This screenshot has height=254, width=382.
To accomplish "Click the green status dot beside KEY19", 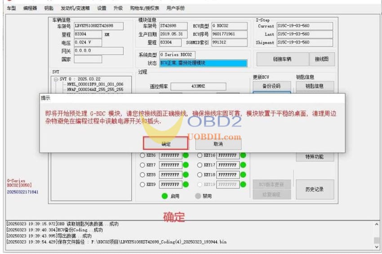I will click(243, 184).
